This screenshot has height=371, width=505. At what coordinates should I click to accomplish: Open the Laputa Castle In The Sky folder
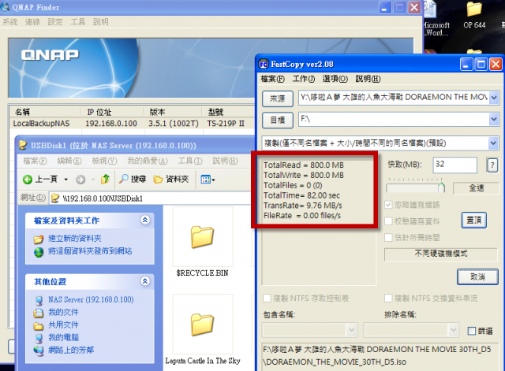point(202,325)
